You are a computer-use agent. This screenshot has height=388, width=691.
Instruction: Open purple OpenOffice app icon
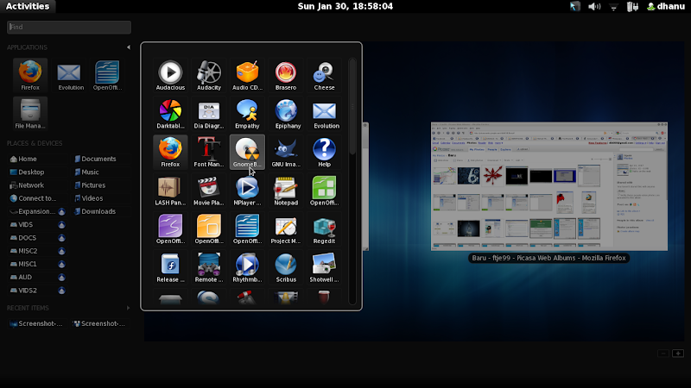coord(170,228)
